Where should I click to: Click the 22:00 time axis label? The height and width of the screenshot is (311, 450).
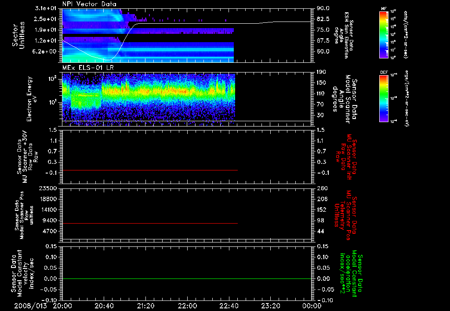pyautogui.click(x=187, y=306)
